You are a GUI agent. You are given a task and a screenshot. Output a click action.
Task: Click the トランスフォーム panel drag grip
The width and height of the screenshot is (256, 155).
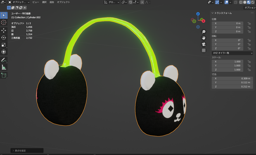point(252,13)
